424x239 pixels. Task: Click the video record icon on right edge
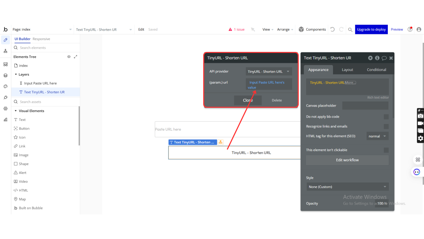click(x=421, y=123)
